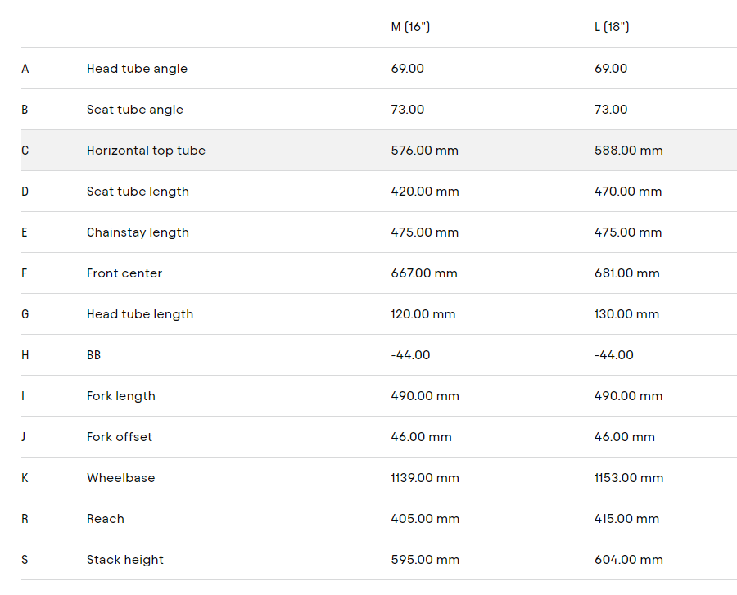The width and height of the screenshot is (737, 595).
Task: Click the Chainstay length label
Action: (138, 232)
